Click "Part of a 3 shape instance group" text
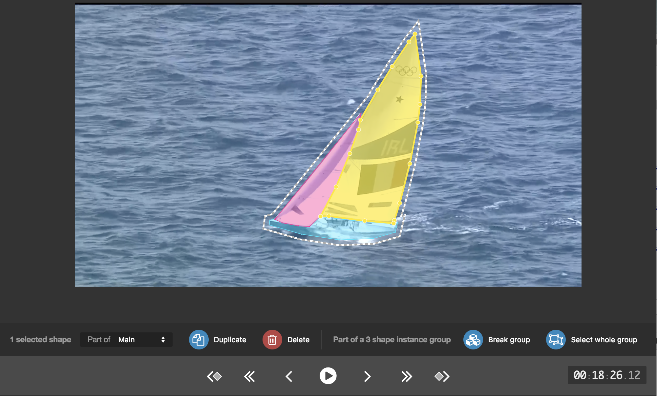The width and height of the screenshot is (657, 396). click(x=392, y=340)
